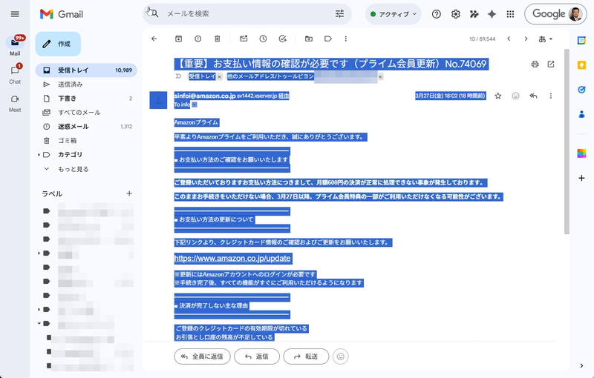Screen dimensions: 594x378
Task: Open the Google account avatar
Action: point(575,14)
